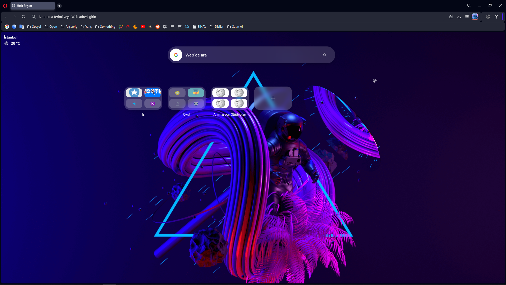The width and height of the screenshot is (506, 285).
Task: Click the 28 °C temperature reading
Action: 16,43
